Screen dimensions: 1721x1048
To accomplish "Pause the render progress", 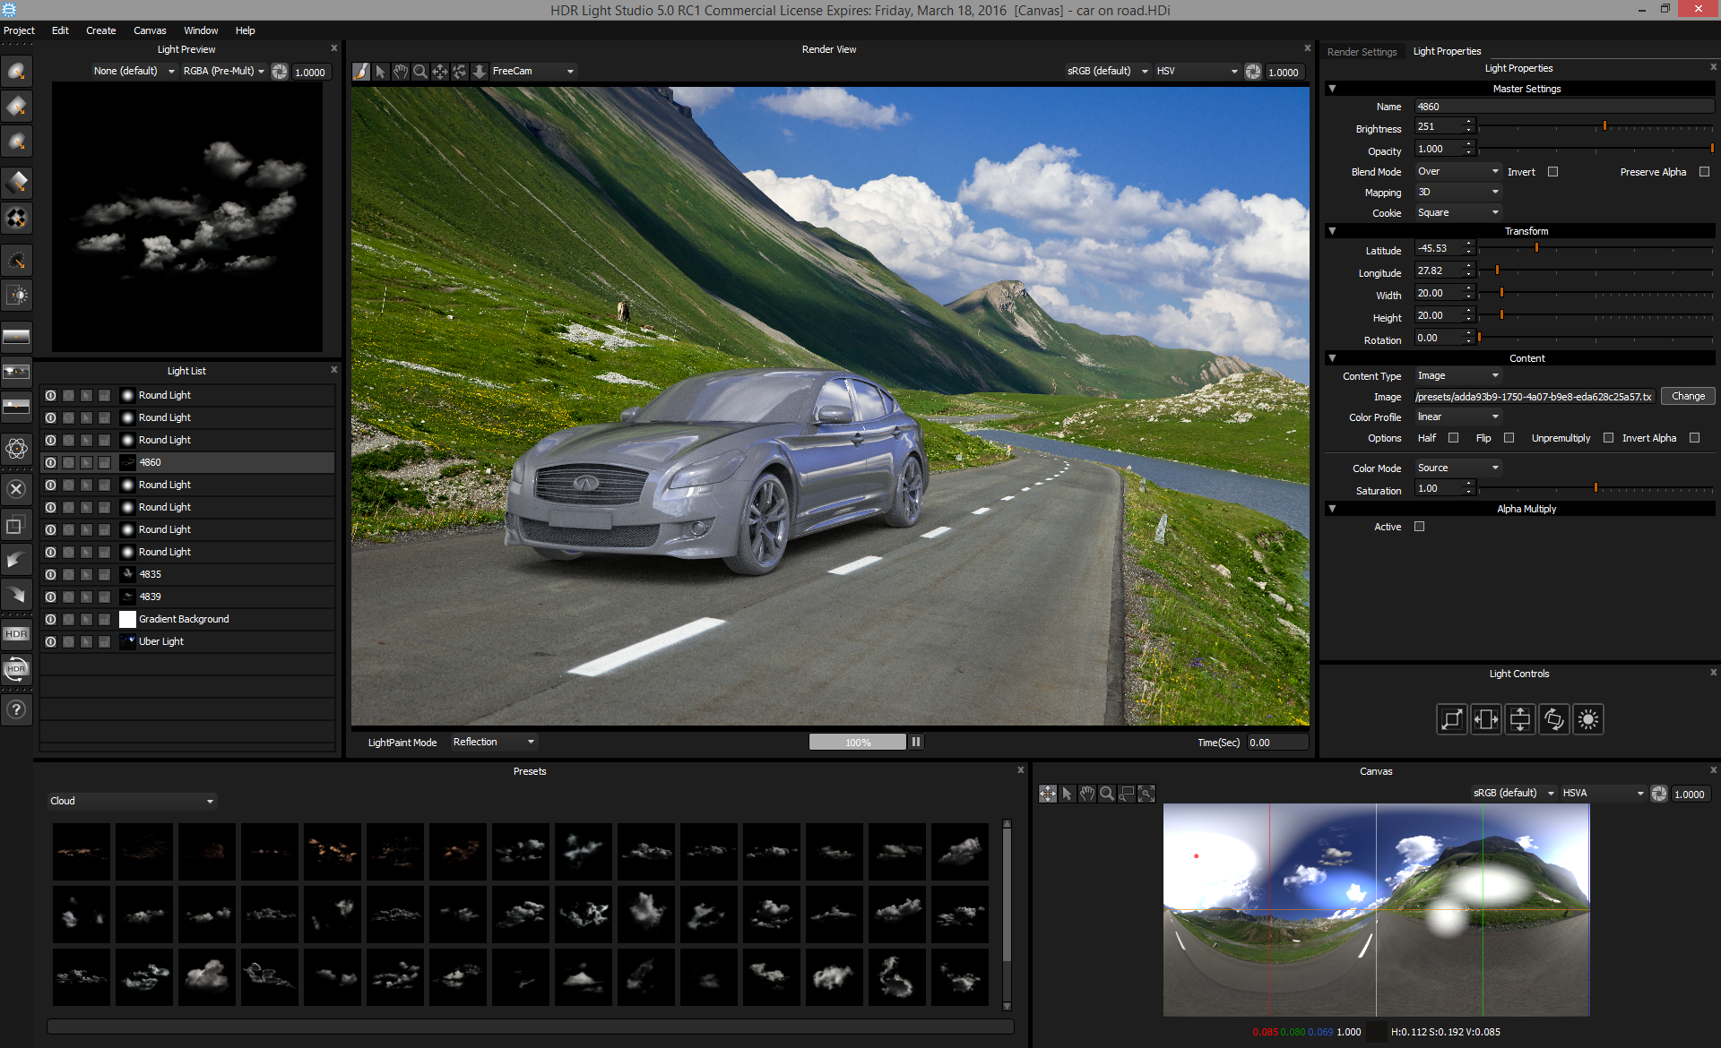I will coord(916,742).
